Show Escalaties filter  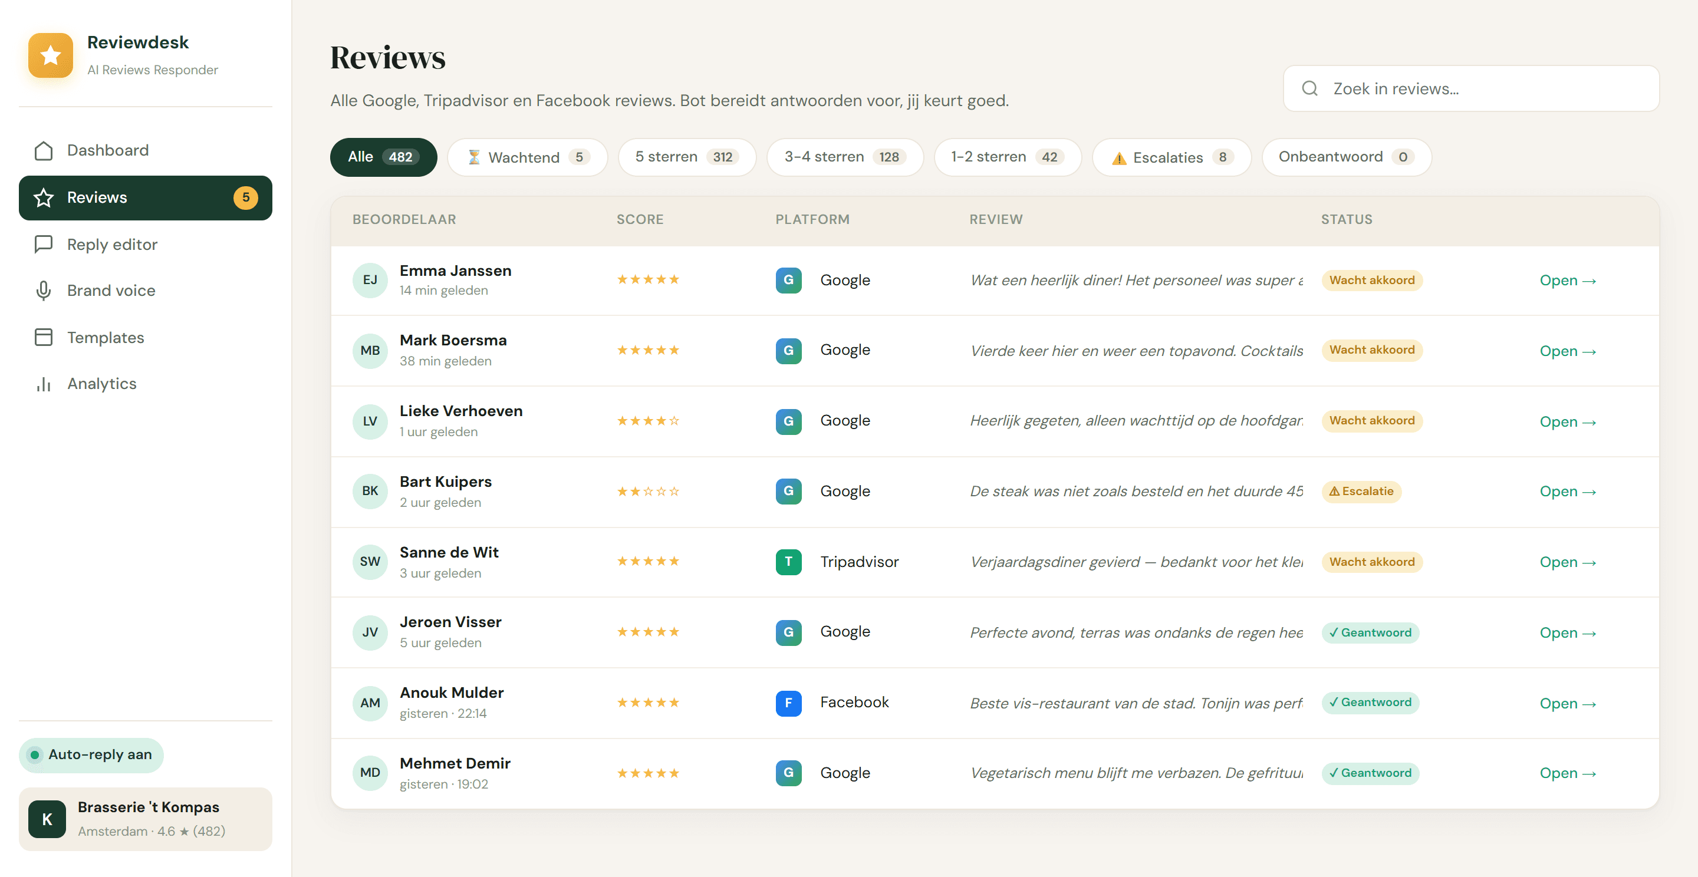pos(1171,157)
